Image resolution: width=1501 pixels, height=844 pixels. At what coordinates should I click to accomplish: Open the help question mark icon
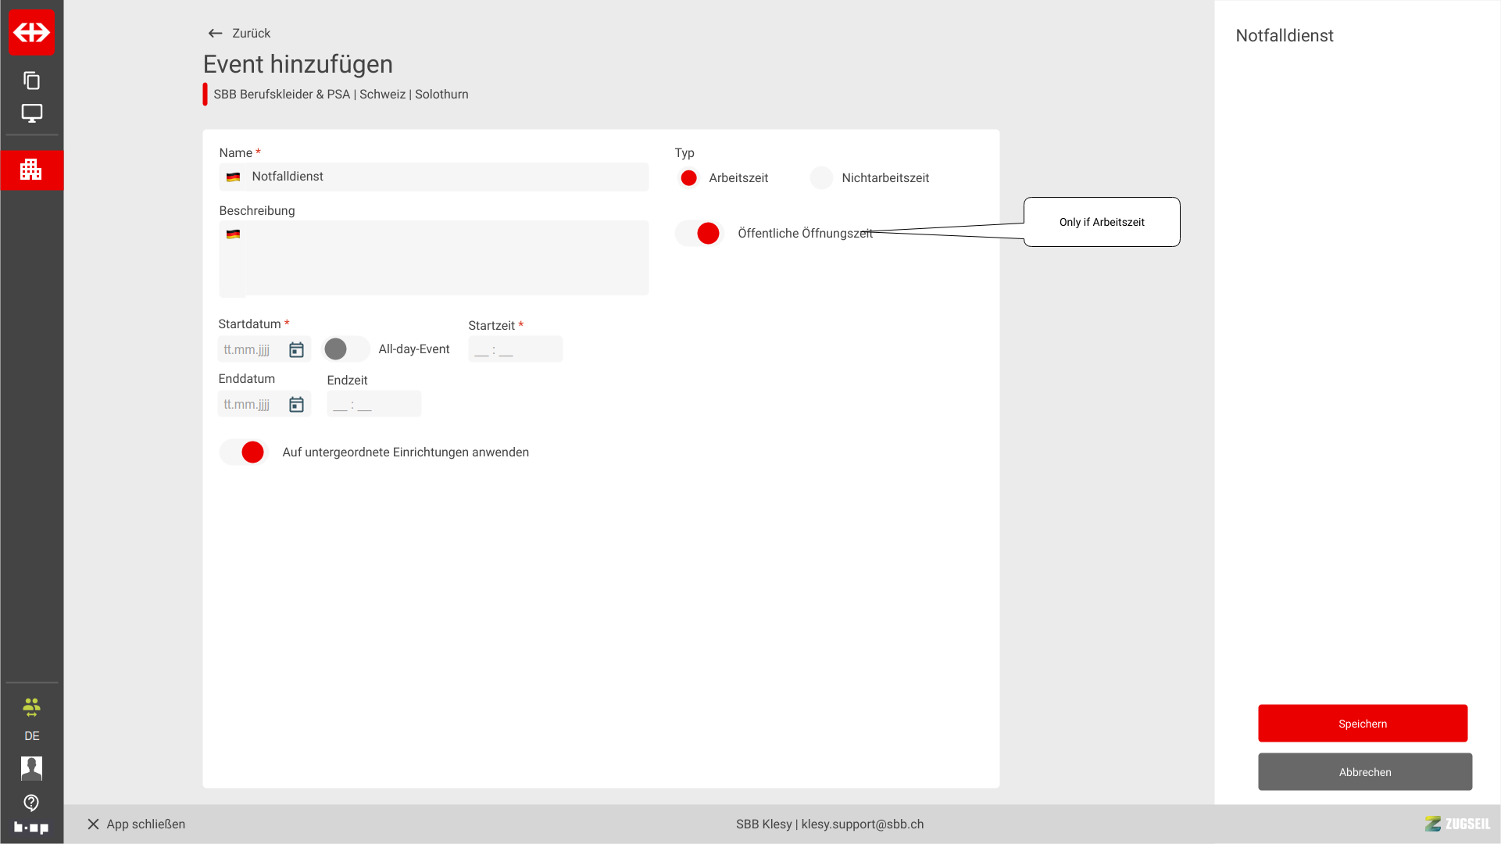tap(31, 803)
